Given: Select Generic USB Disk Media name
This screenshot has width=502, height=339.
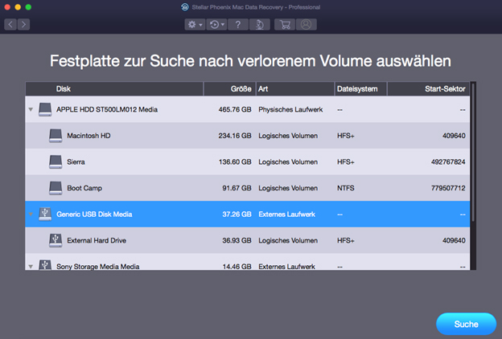Looking at the screenshot, I should coord(94,214).
